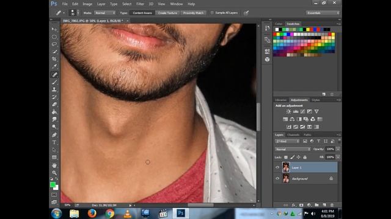Add a Color Balance adjustment
The width and height of the screenshot is (391, 219).
[292, 119]
